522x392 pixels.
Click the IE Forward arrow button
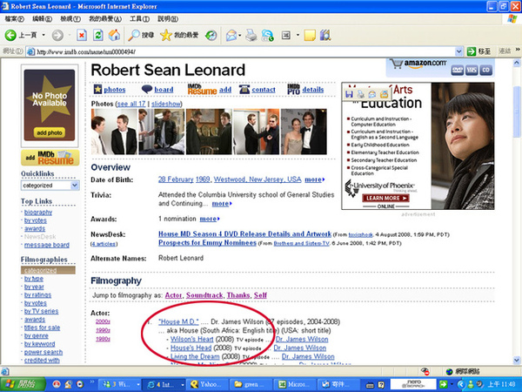point(57,35)
